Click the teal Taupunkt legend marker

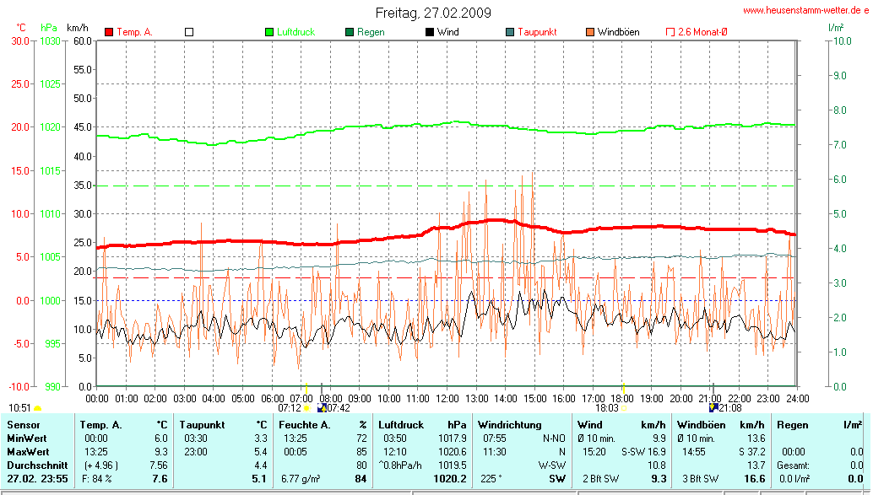(510, 32)
